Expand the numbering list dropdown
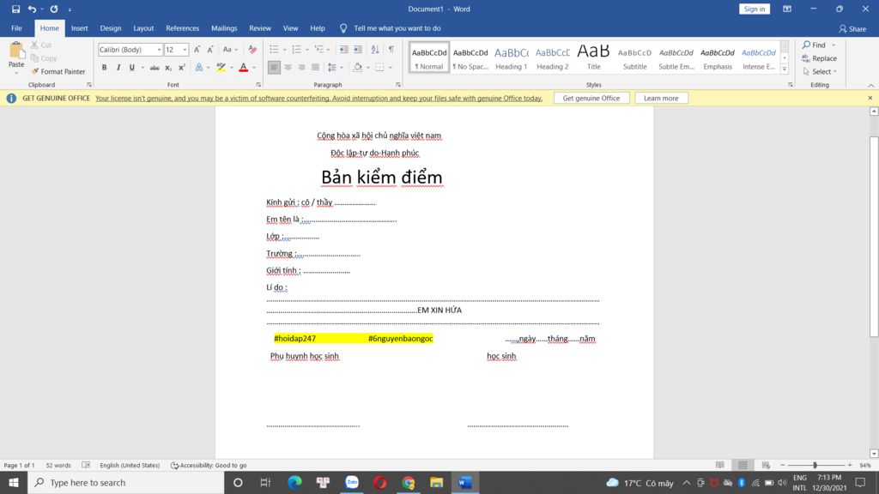 (x=307, y=50)
